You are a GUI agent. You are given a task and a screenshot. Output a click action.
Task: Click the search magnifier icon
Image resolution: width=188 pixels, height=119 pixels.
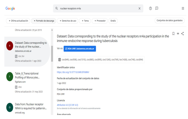57,8
